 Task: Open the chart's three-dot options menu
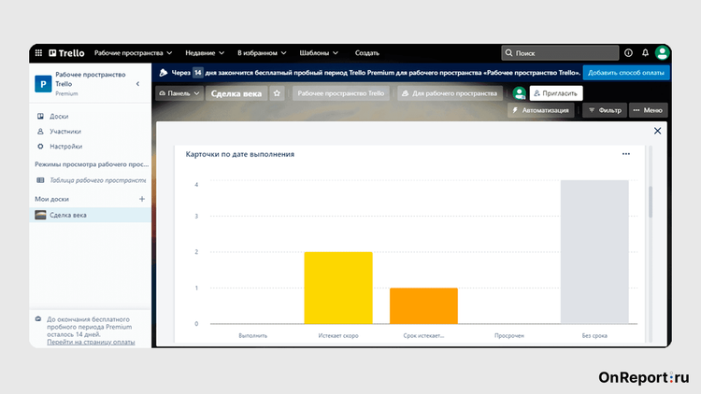(626, 154)
